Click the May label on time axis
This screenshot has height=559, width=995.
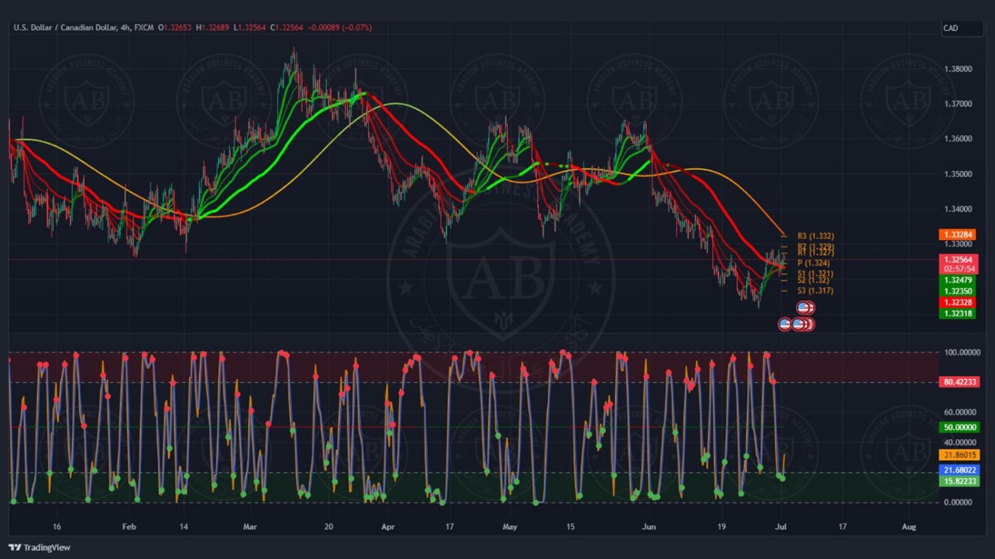[509, 527]
